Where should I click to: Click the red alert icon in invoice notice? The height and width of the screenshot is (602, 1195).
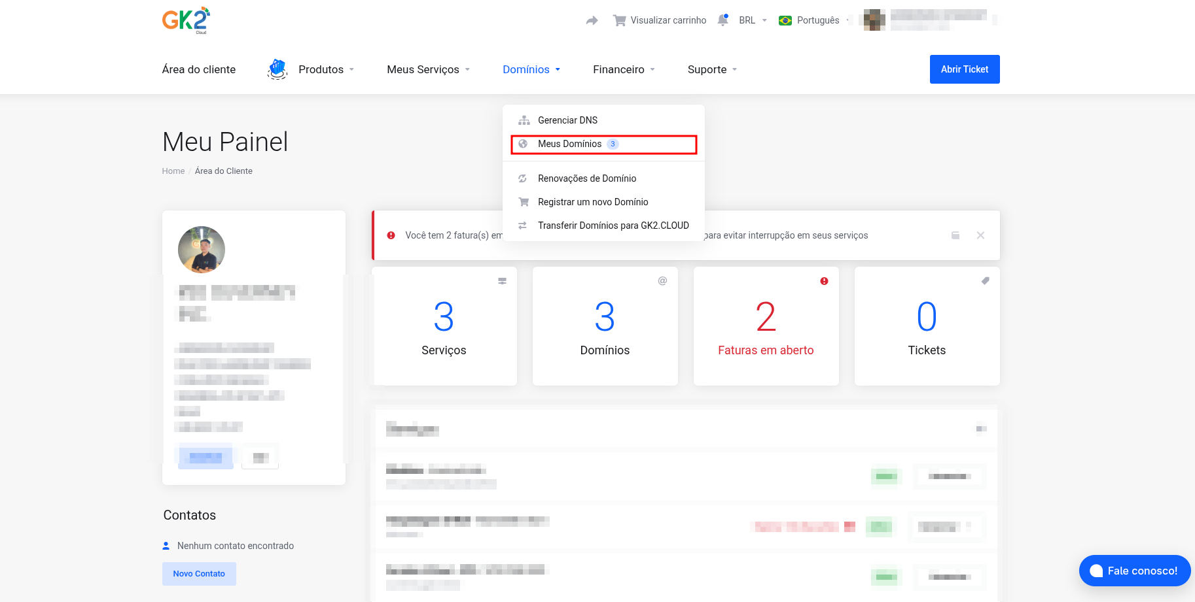coord(391,235)
